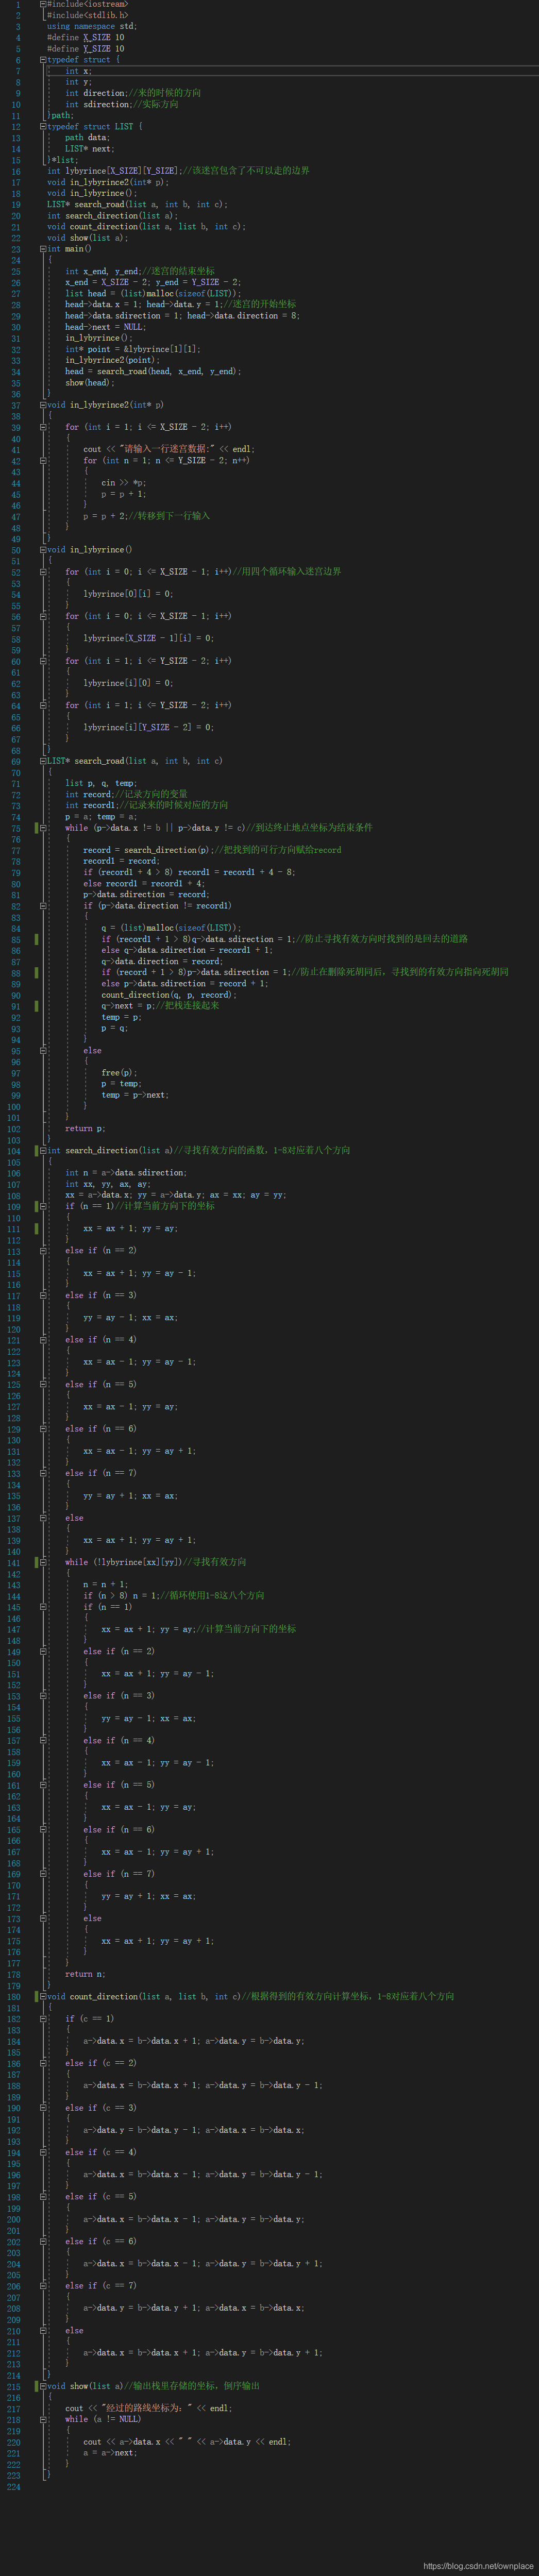Click the 'show(head);' call line

(90, 382)
